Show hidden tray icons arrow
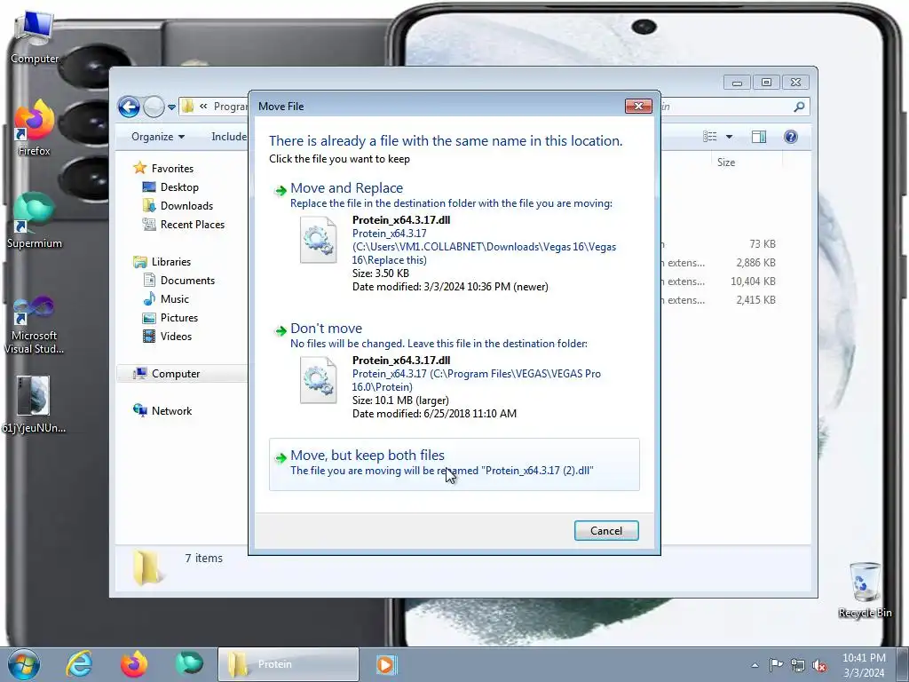The width and height of the screenshot is (909, 682). (755, 666)
